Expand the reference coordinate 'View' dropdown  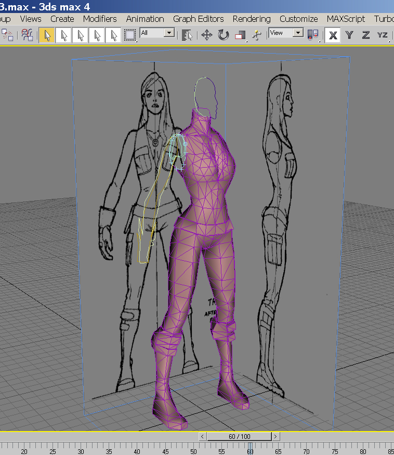click(x=298, y=33)
